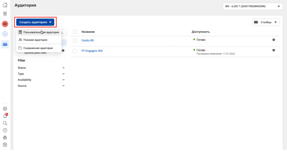
Task: Click the plus create icon in sidebar
Action: tap(5, 34)
